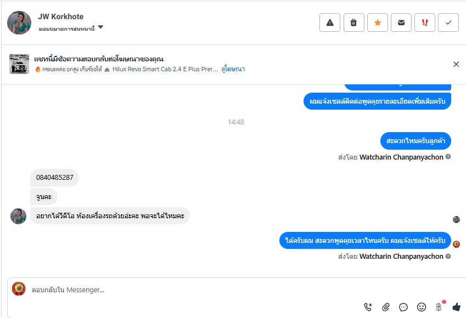Toggle the orange star follow-up flag
The image size is (466, 318).
point(378,22)
